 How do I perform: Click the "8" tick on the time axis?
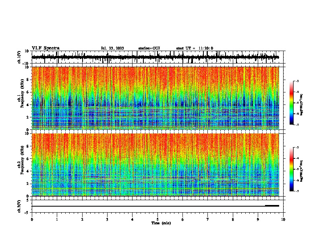[233, 219]
